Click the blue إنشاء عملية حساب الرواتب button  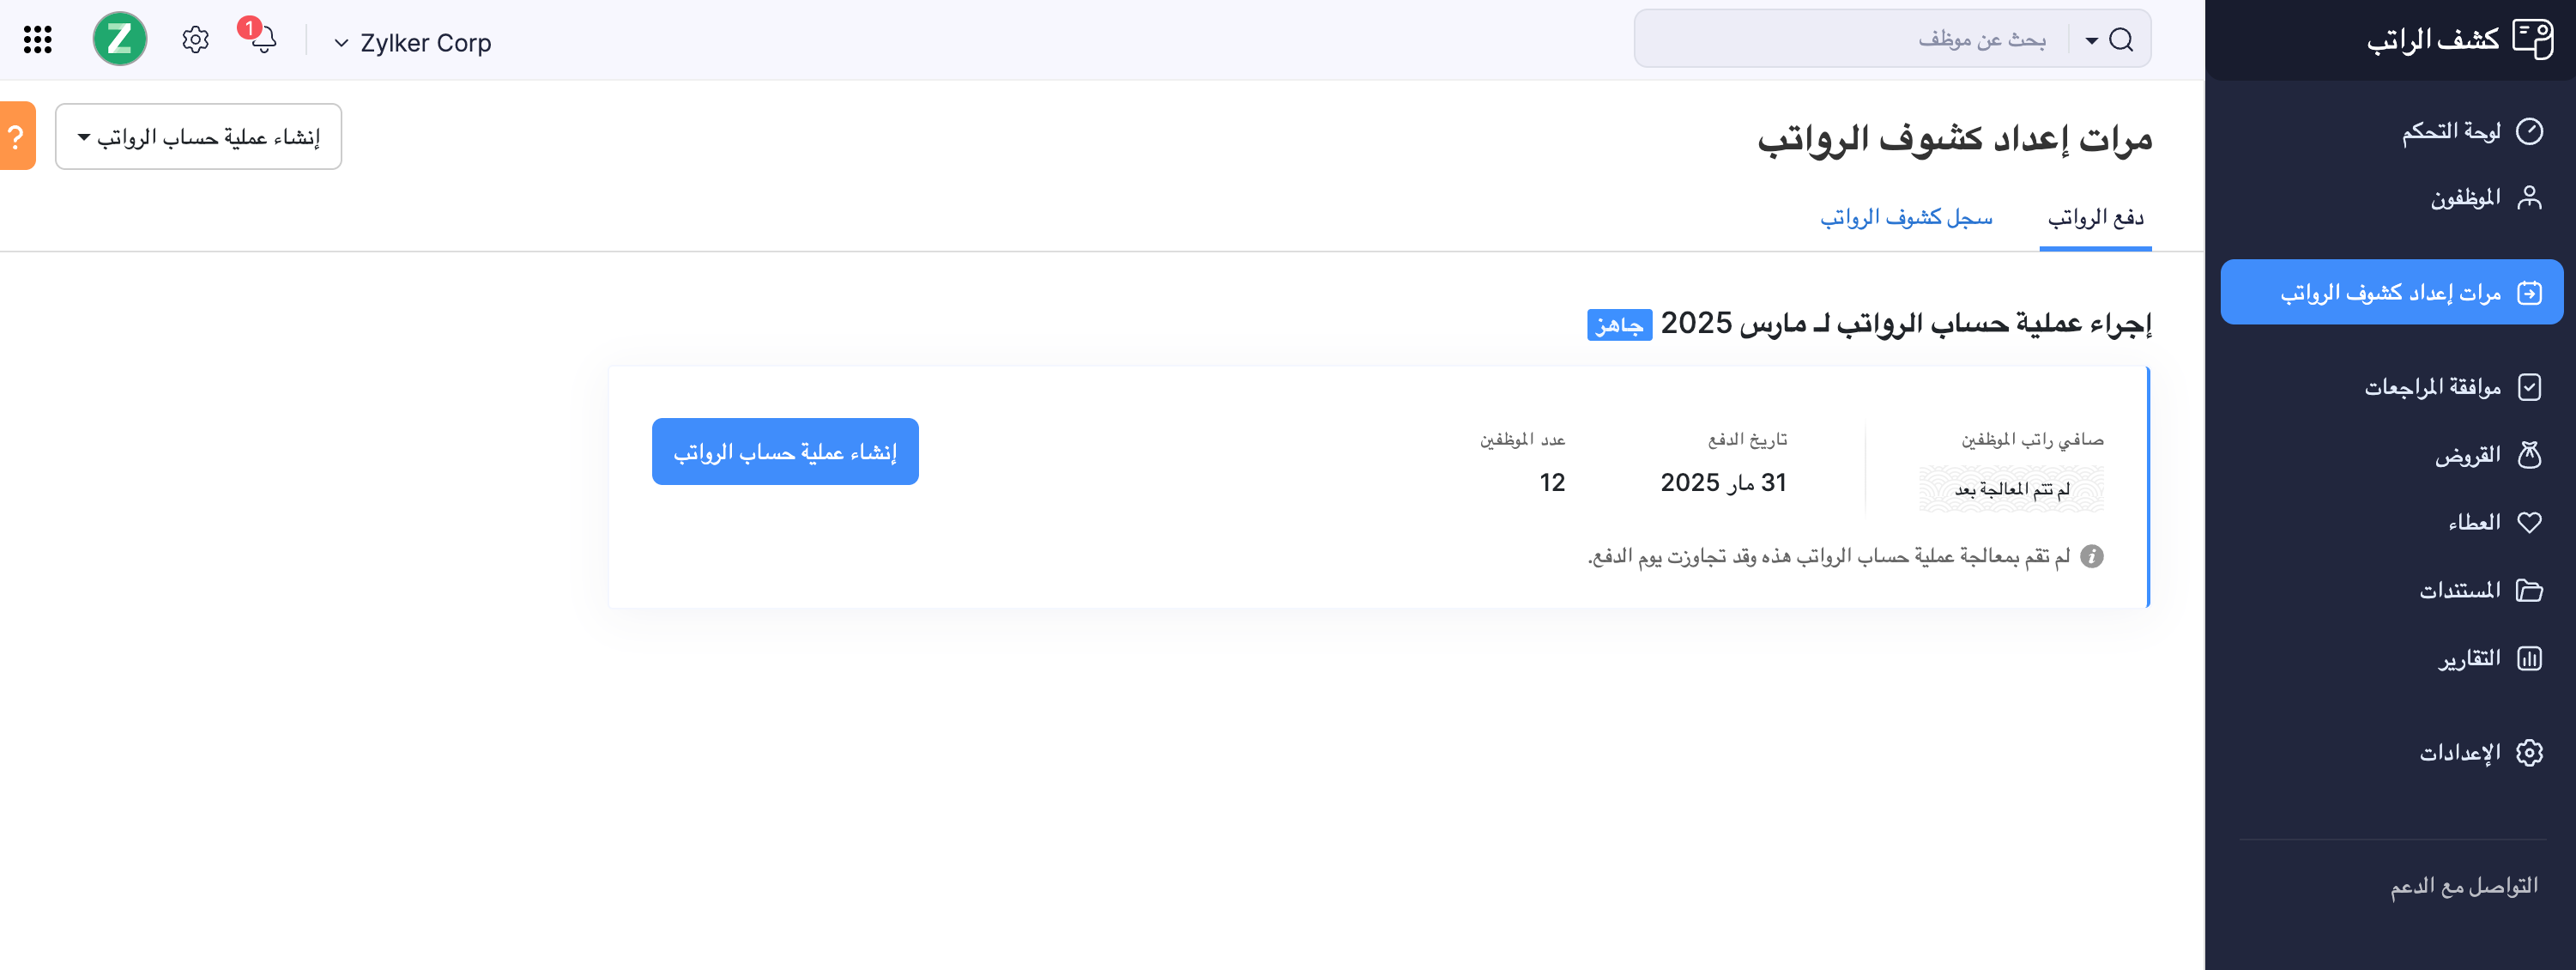(785, 452)
